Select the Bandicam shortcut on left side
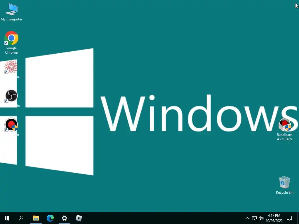Image resolution: width=299 pixels, height=224 pixels. [11, 125]
